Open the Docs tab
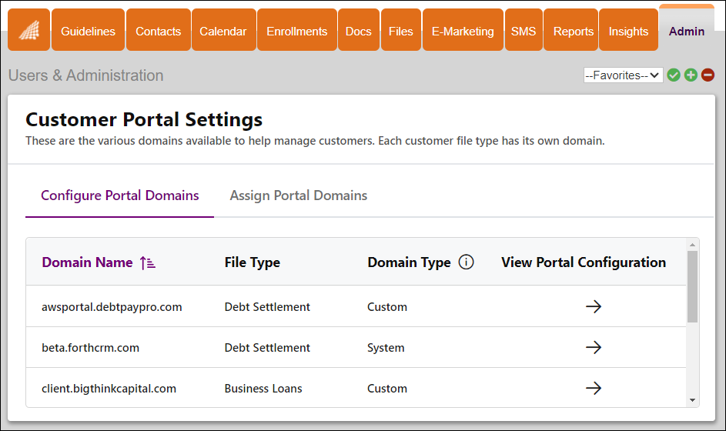The height and width of the screenshot is (431, 726). (358, 29)
